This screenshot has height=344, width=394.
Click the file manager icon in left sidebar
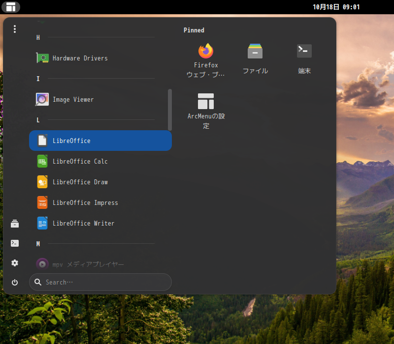point(14,223)
